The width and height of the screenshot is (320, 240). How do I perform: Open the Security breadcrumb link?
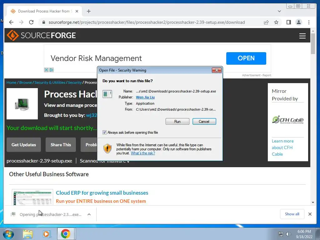pyautogui.click(x=75, y=82)
